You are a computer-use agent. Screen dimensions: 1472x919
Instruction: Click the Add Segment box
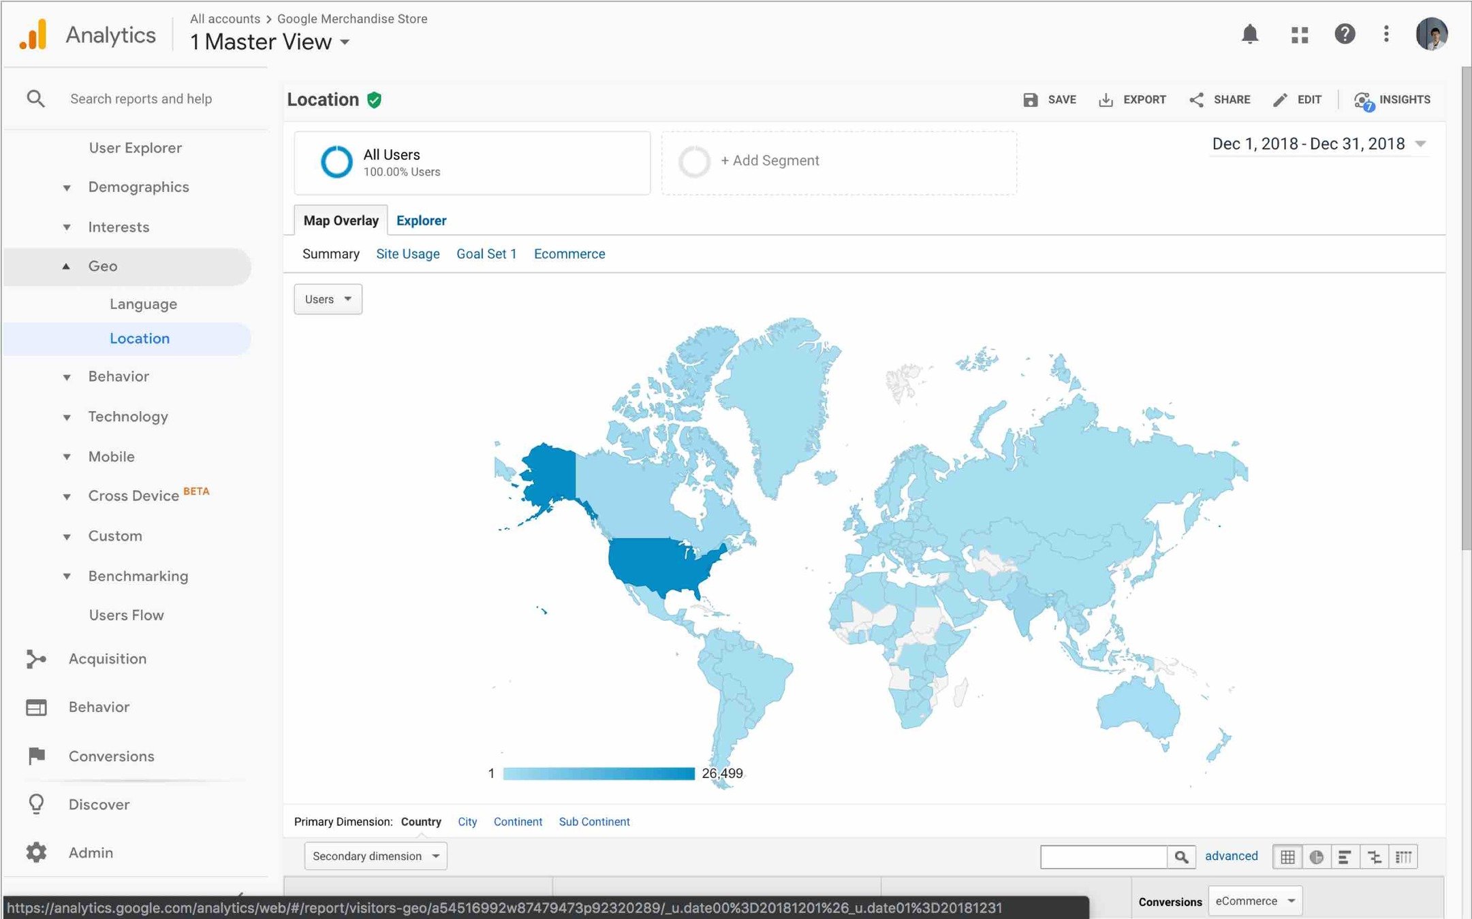tap(838, 161)
